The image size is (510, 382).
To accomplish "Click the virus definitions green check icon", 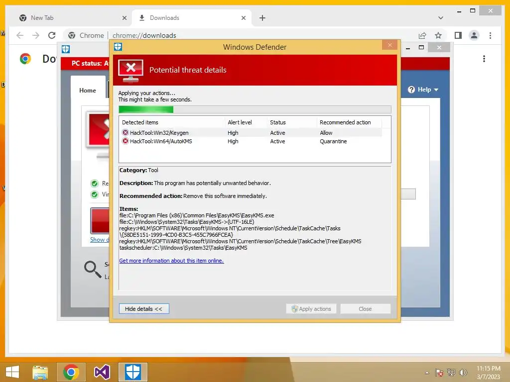I will coord(94,194).
